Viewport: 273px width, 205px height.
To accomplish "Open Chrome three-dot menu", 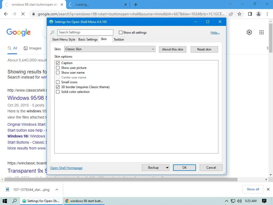I will [267, 14].
